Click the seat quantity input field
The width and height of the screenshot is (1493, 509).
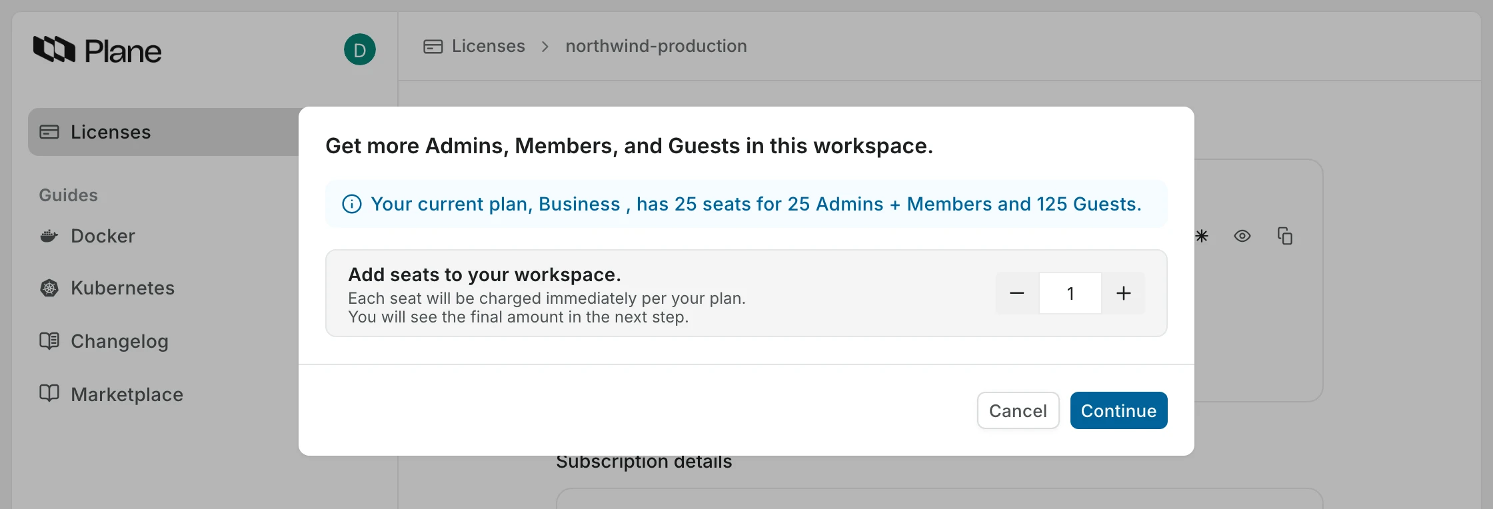pyautogui.click(x=1070, y=293)
